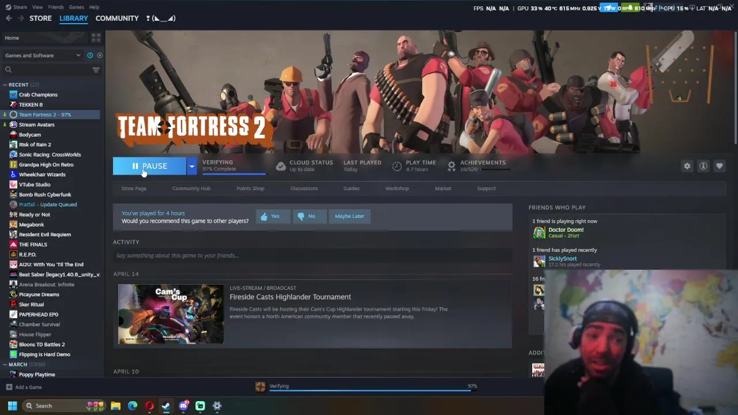Open Discord from taskbar
Screen dimensions: 738x415
click(x=183, y=406)
